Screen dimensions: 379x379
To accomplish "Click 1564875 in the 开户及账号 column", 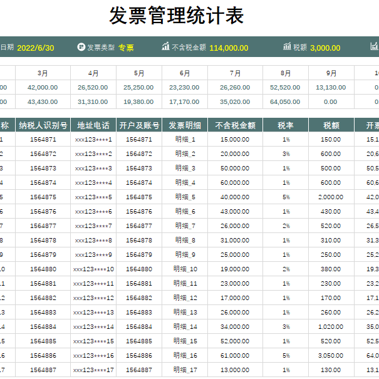I will [139, 197].
